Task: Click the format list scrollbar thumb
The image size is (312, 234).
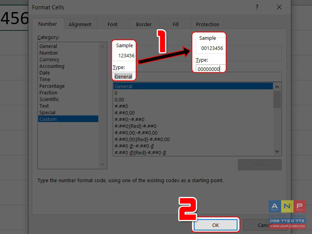Action: click(277, 99)
